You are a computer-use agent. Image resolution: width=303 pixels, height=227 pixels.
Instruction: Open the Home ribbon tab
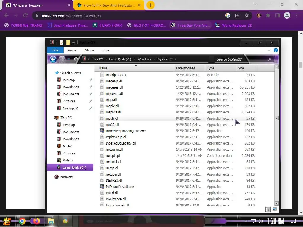72,50
